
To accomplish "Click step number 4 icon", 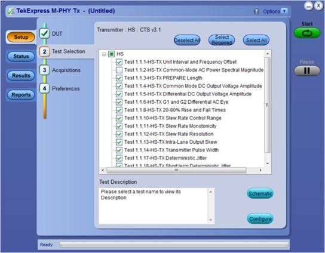I will (x=44, y=88).
